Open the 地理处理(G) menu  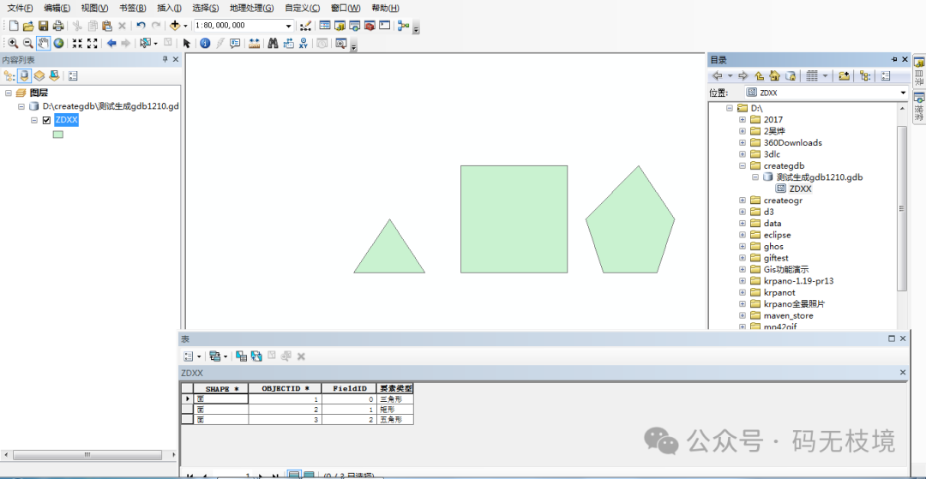tap(251, 8)
